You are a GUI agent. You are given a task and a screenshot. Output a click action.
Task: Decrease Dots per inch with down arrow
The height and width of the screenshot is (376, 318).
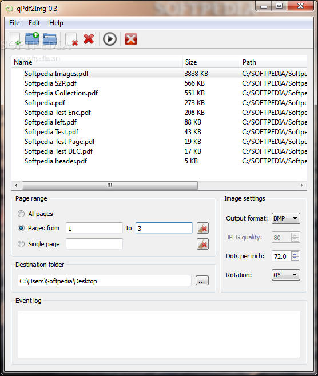pos(295,258)
